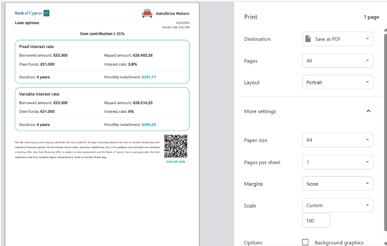Viewport: 387px width, 246px height.
Task: Open the Pages dropdown set to All
Action: (x=337, y=61)
